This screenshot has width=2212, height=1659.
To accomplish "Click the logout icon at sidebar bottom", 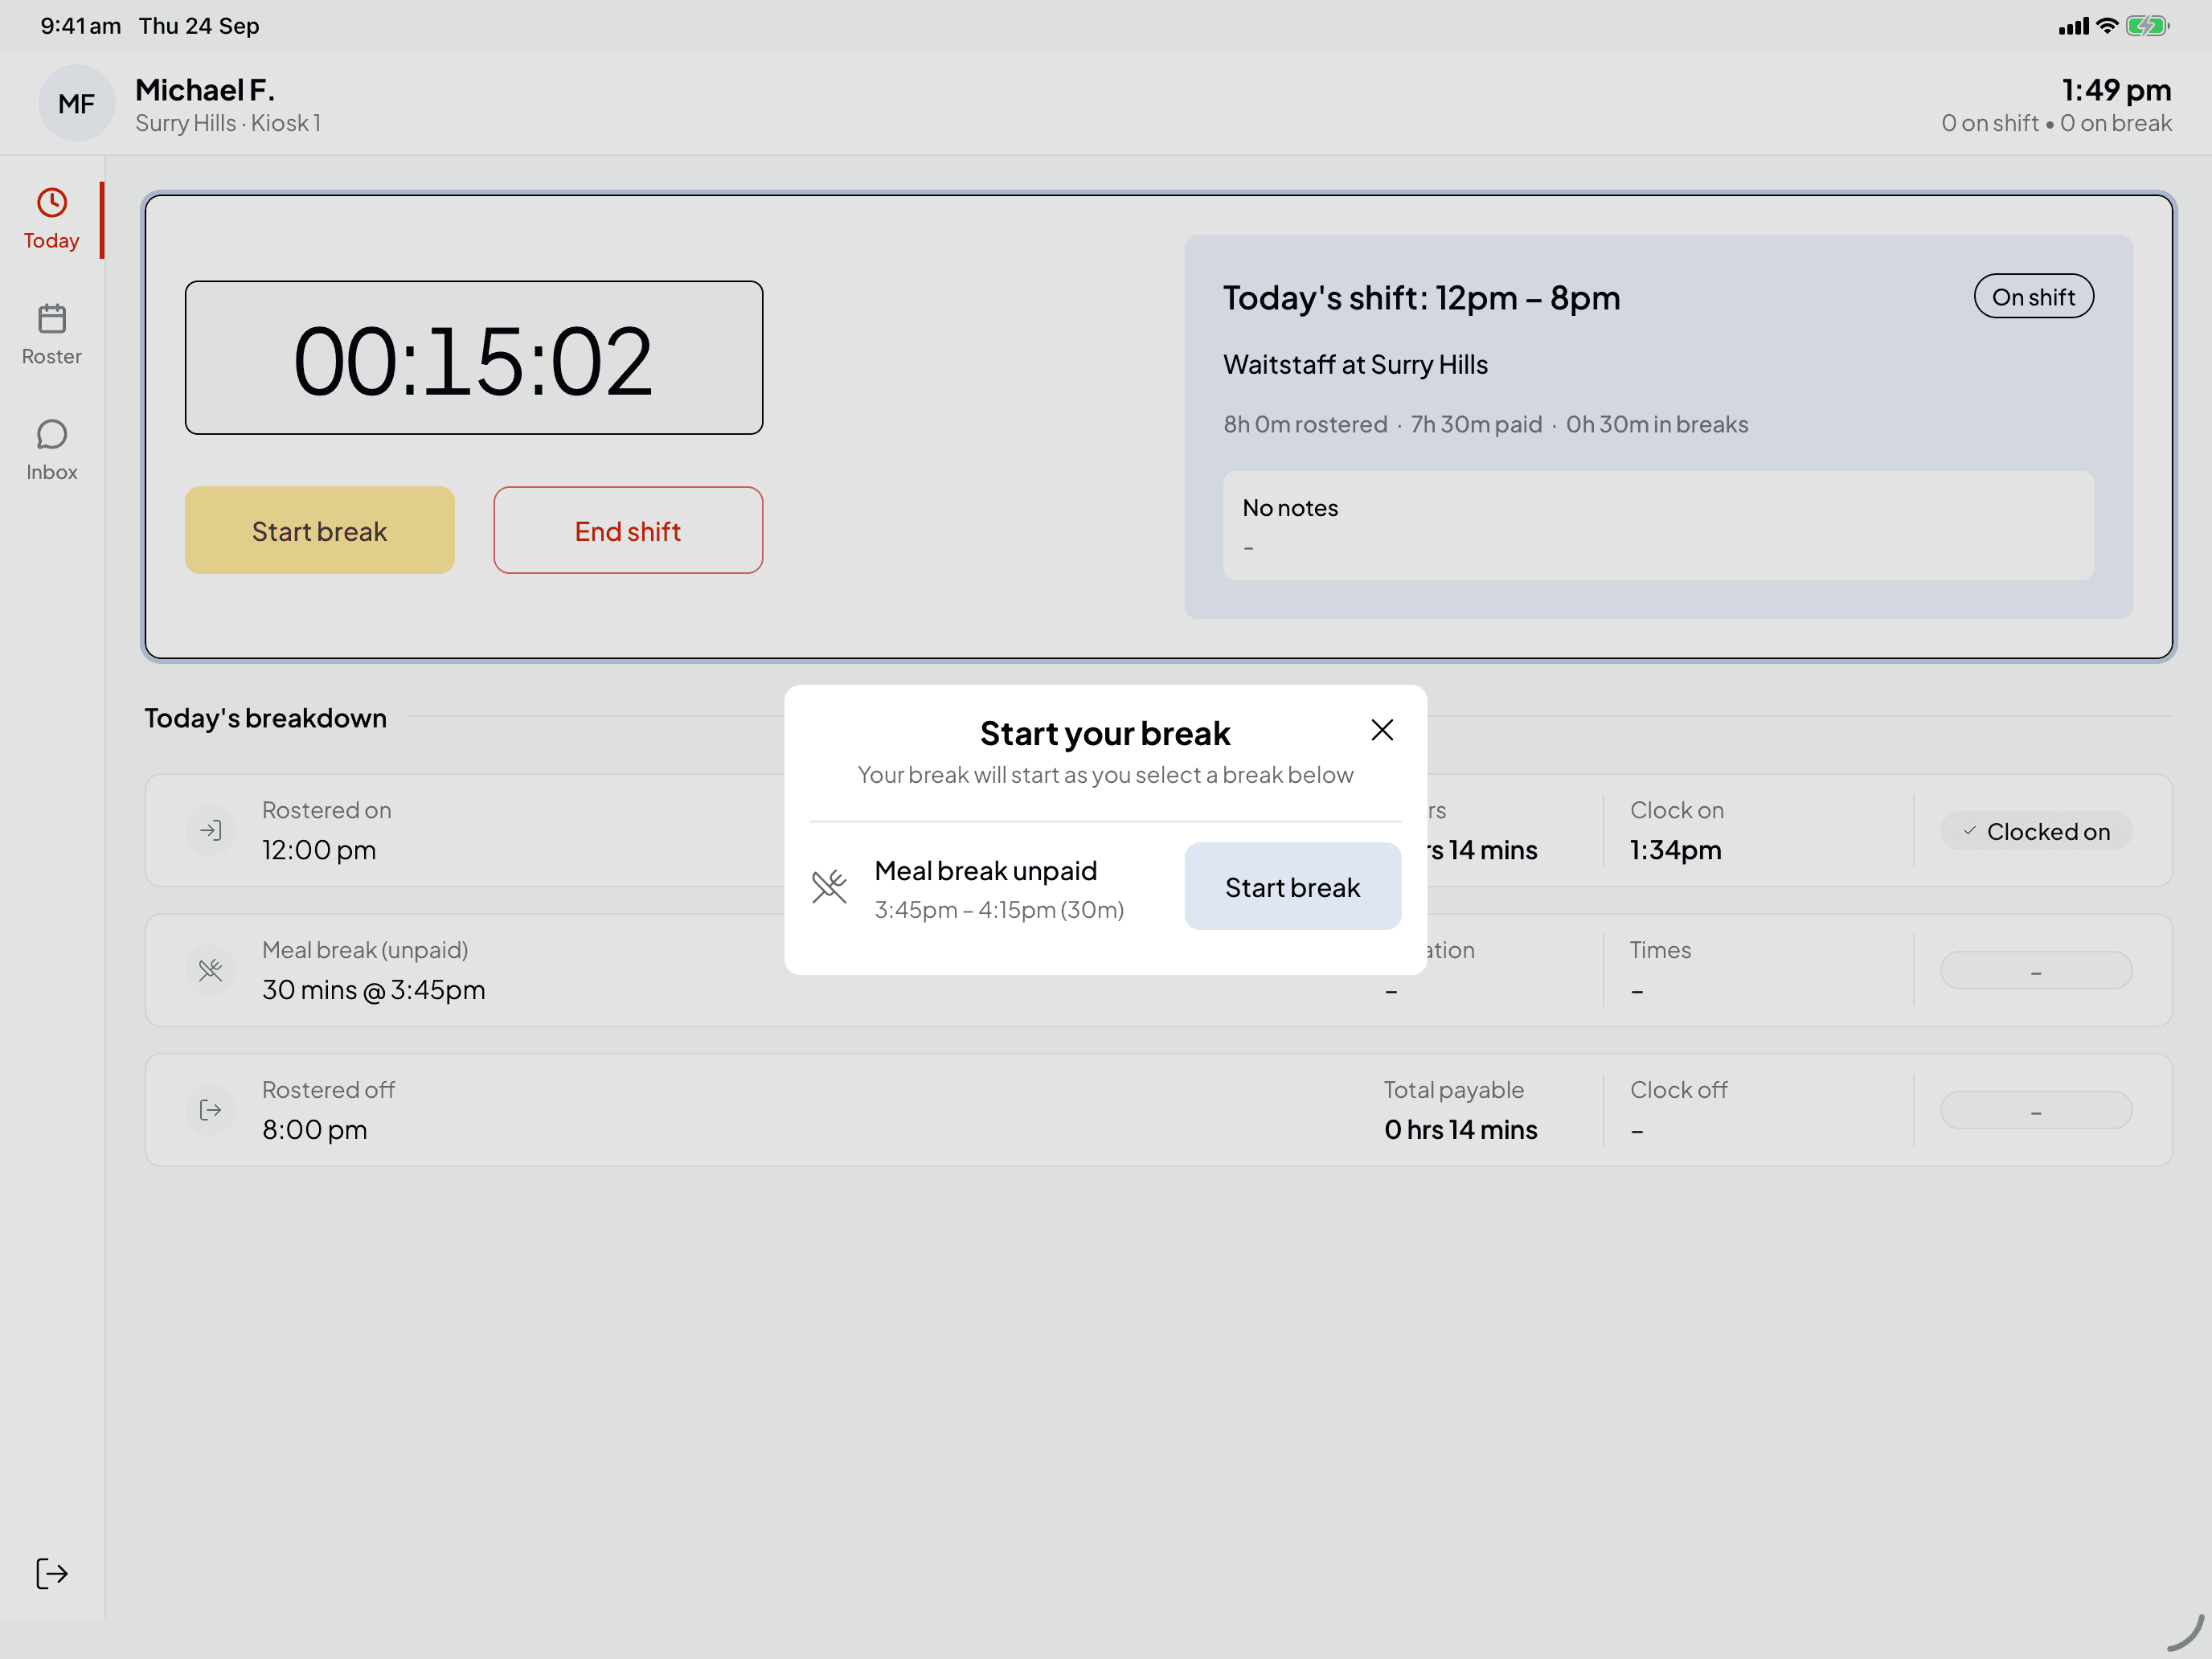I will (x=52, y=1573).
